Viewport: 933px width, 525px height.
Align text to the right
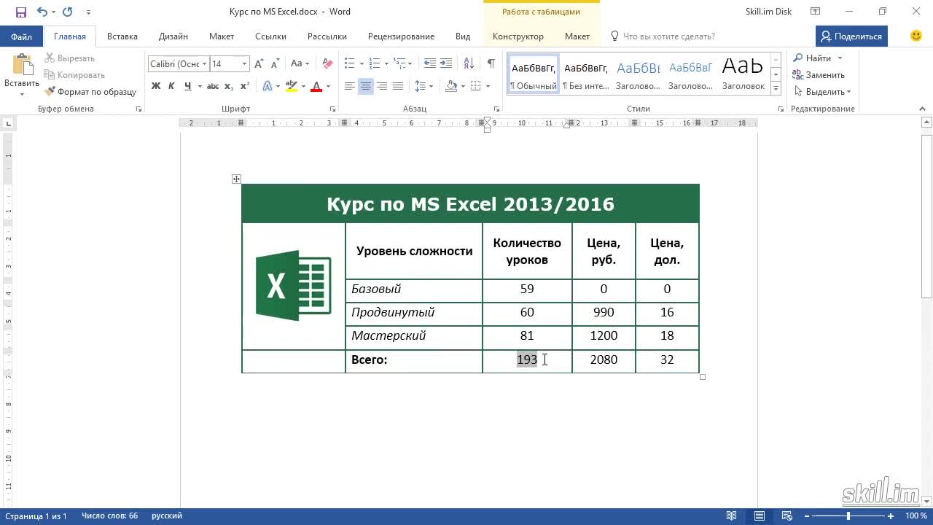(382, 86)
